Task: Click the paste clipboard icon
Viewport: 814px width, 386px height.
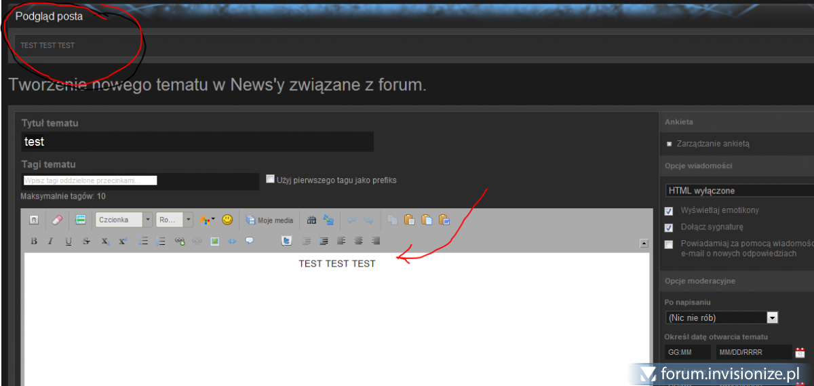Action: pyautogui.click(x=409, y=220)
